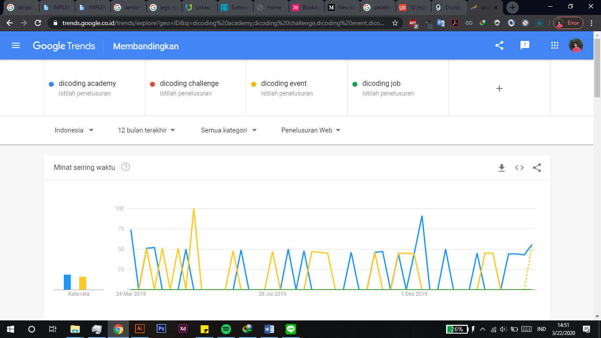Open Semua kategori dropdown

click(x=229, y=130)
